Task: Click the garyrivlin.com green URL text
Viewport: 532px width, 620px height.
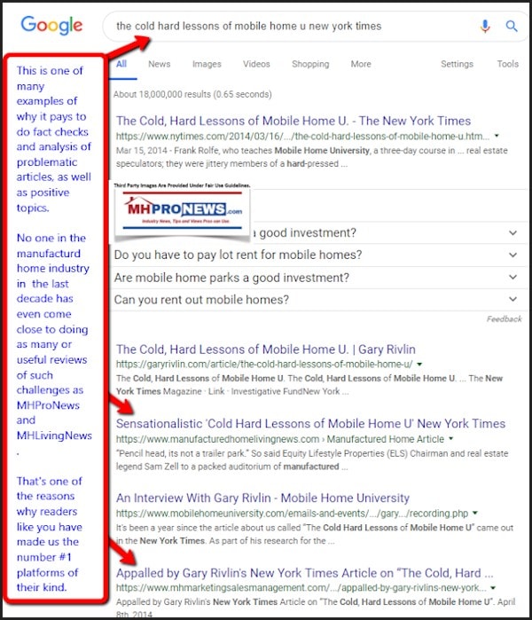Action: (x=264, y=364)
